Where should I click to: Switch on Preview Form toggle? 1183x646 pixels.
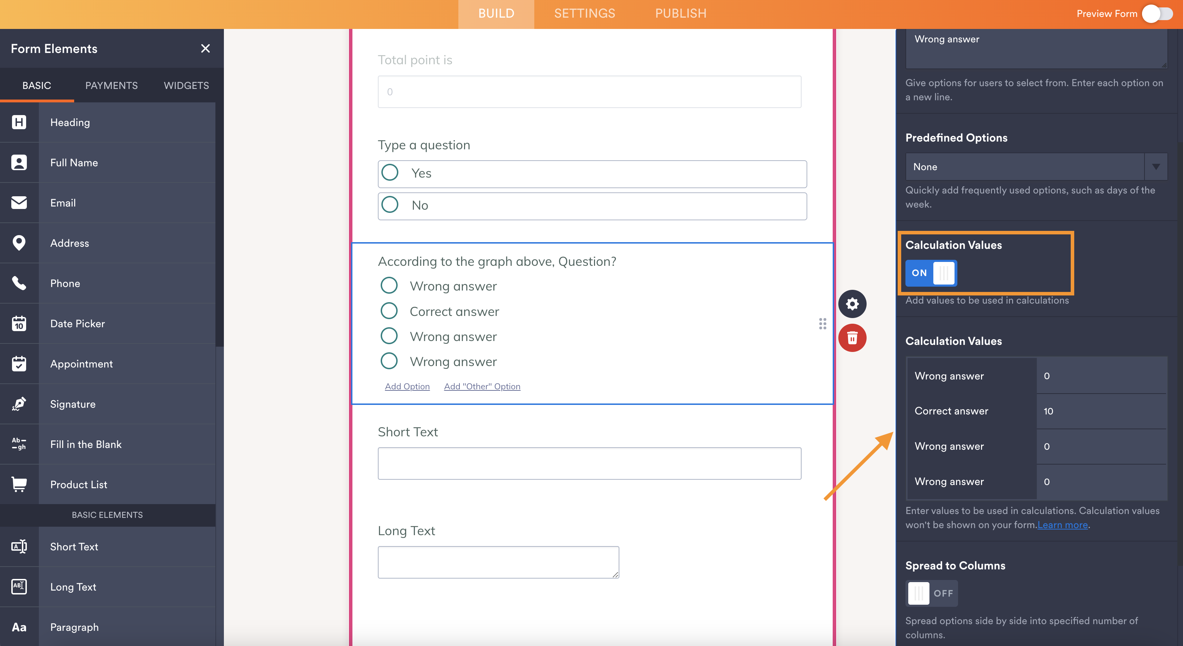pos(1157,14)
